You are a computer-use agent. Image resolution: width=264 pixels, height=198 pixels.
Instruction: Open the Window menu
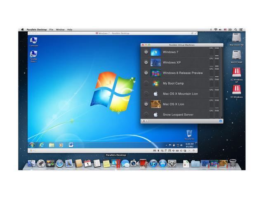coord(60,30)
